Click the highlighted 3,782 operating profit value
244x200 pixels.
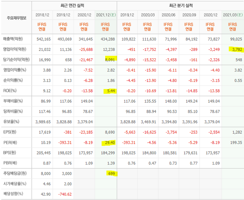(x=237, y=50)
